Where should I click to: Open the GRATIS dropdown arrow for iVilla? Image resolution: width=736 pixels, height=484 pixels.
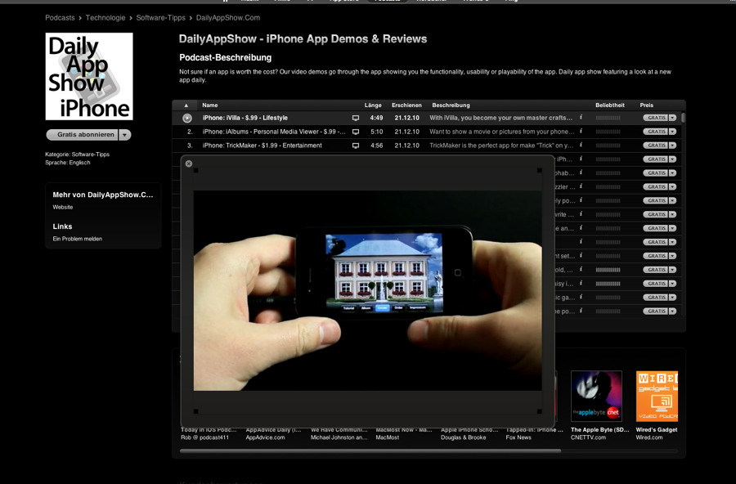(673, 118)
